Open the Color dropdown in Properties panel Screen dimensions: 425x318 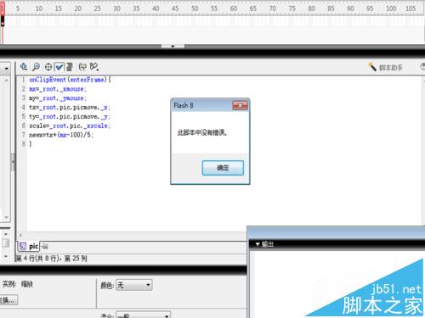coord(134,285)
